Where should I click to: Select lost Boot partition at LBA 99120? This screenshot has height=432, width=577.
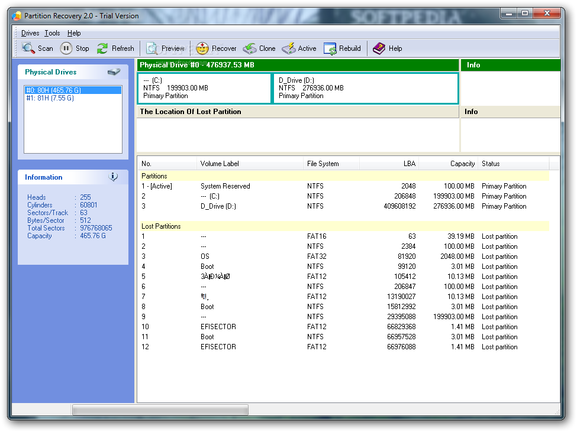pyautogui.click(x=343, y=267)
